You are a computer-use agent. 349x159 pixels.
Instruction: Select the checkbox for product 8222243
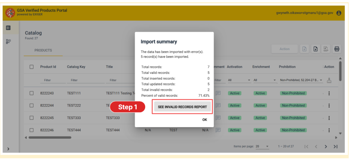point(32,93)
